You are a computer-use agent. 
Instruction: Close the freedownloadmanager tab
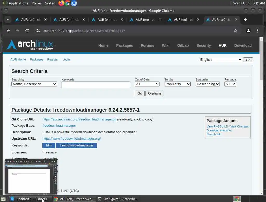[236, 19]
